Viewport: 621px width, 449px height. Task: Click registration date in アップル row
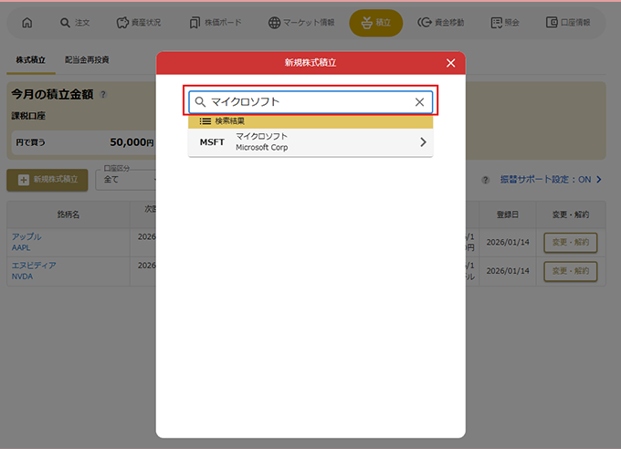pyautogui.click(x=508, y=243)
